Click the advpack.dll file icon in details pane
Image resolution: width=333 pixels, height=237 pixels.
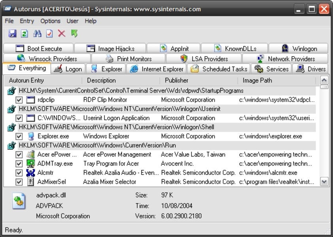(x=19, y=201)
